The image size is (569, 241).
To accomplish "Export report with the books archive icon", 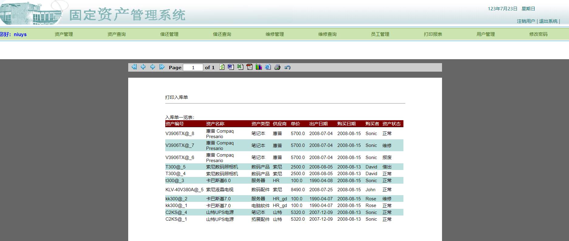I will (259, 67).
